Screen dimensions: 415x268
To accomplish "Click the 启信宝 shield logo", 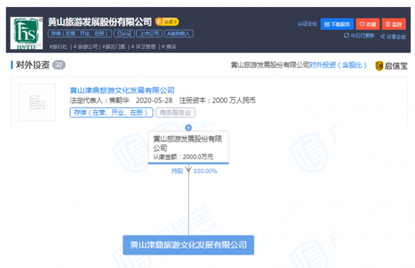I will [x=379, y=66].
